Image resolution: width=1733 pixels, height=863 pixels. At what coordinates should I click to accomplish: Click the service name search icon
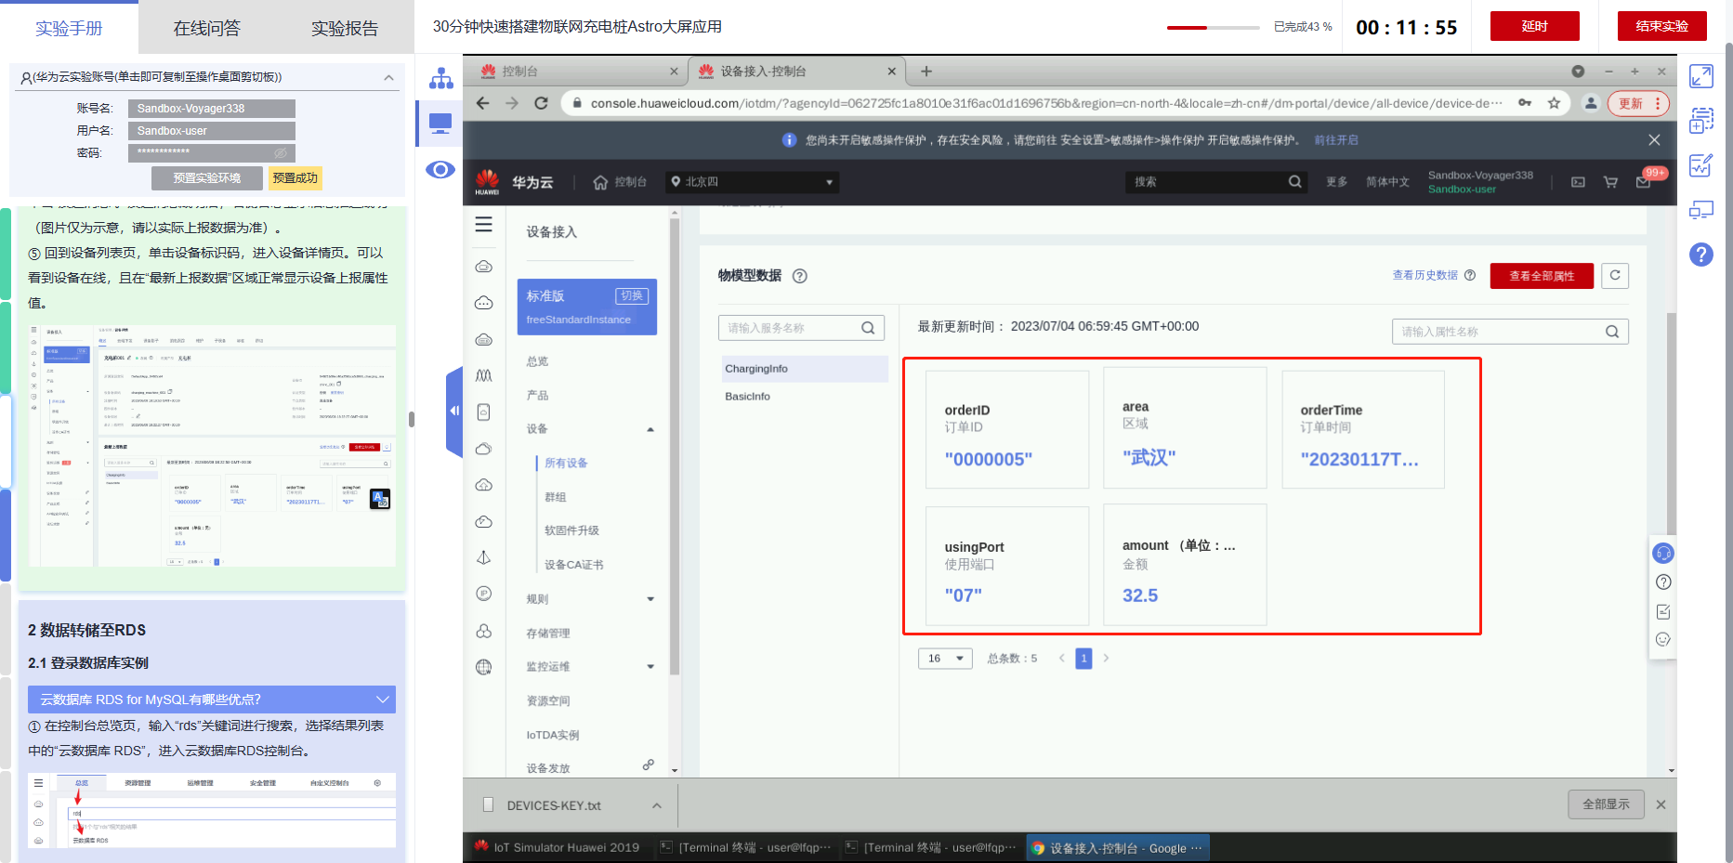[868, 328]
